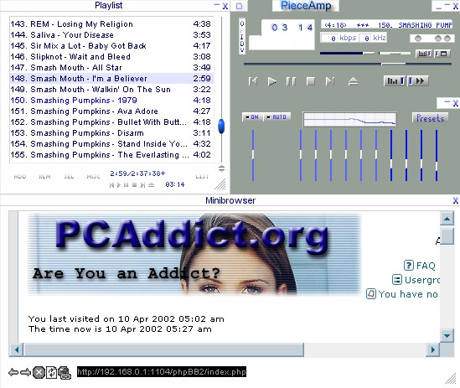460x388 pixels.
Task: Go back in the Minibrowser
Action: 13,372
